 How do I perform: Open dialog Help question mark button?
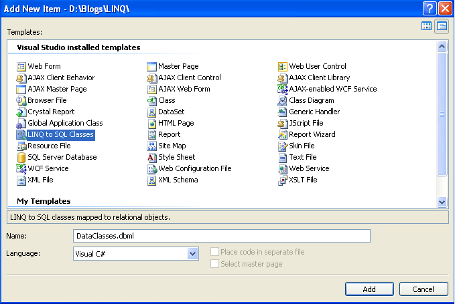430,8
